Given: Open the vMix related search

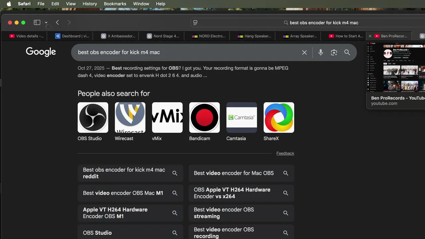Looking at the screenshot, I should click(x=167, y=122).
